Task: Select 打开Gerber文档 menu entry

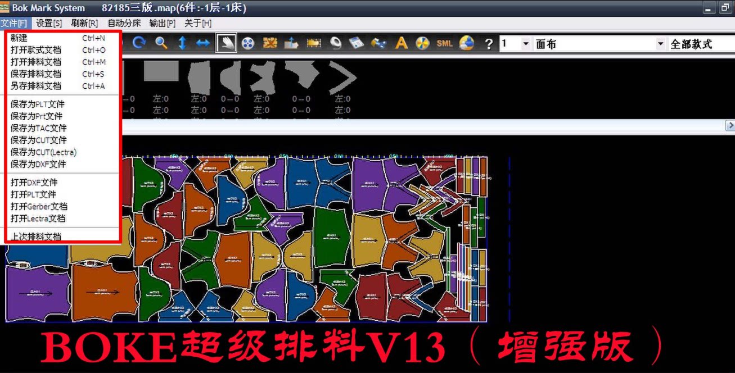Action: point(62,206)
